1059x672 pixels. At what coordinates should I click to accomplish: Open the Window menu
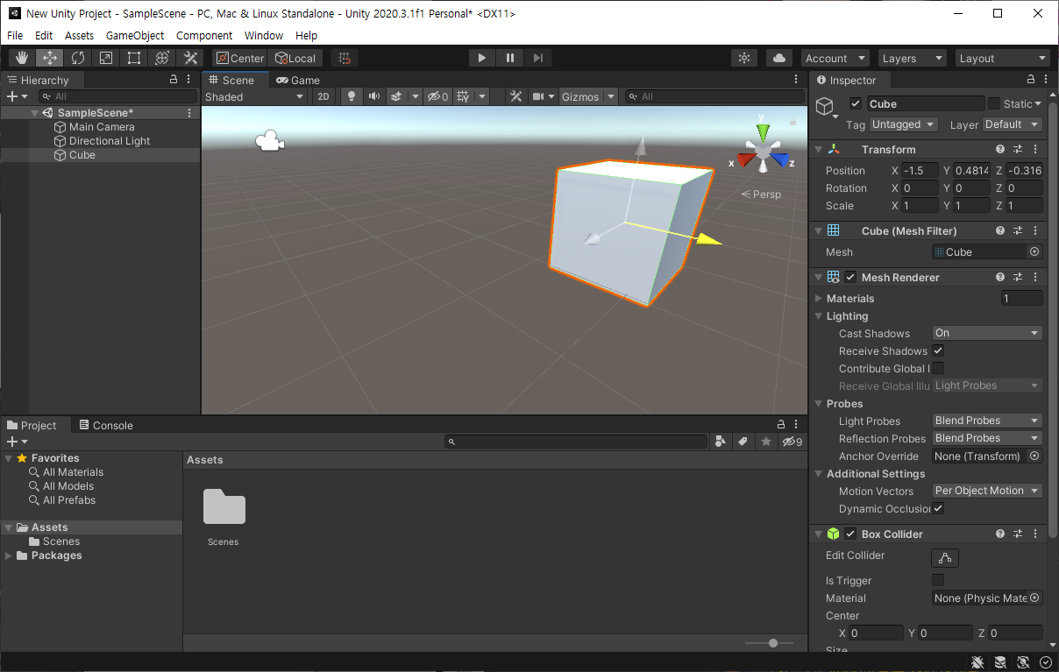[x=264, y=36]
